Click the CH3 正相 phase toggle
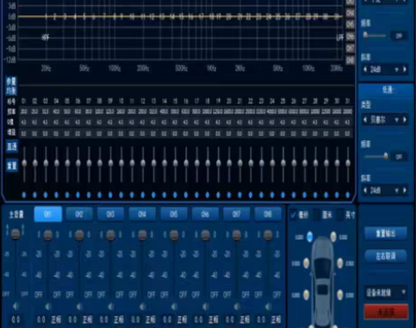Screen dimensions: 416x328 point(119,319)
